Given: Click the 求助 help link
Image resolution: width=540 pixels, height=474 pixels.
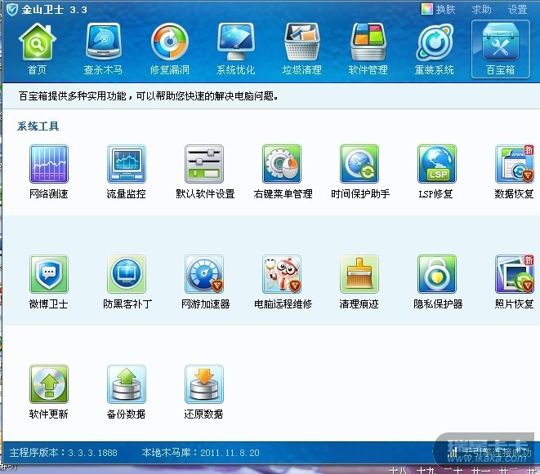Looking at the screenshot, I should 481,9.
